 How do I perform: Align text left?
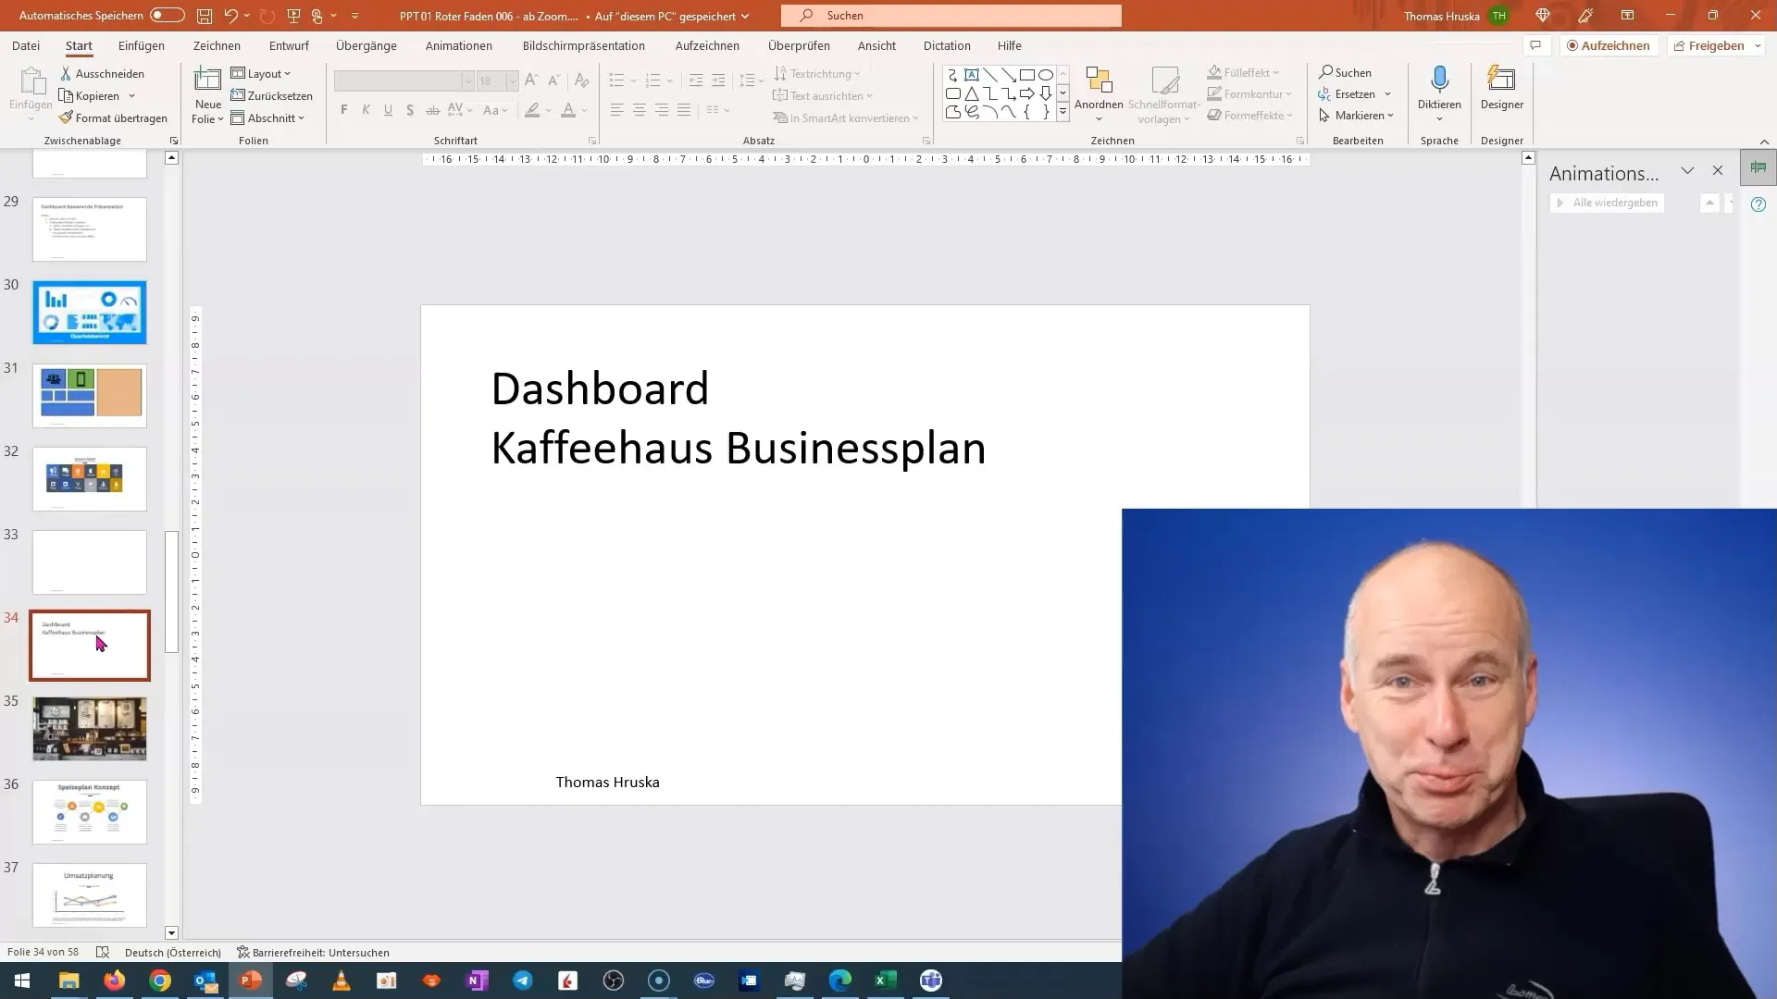[x=616, y=110]
